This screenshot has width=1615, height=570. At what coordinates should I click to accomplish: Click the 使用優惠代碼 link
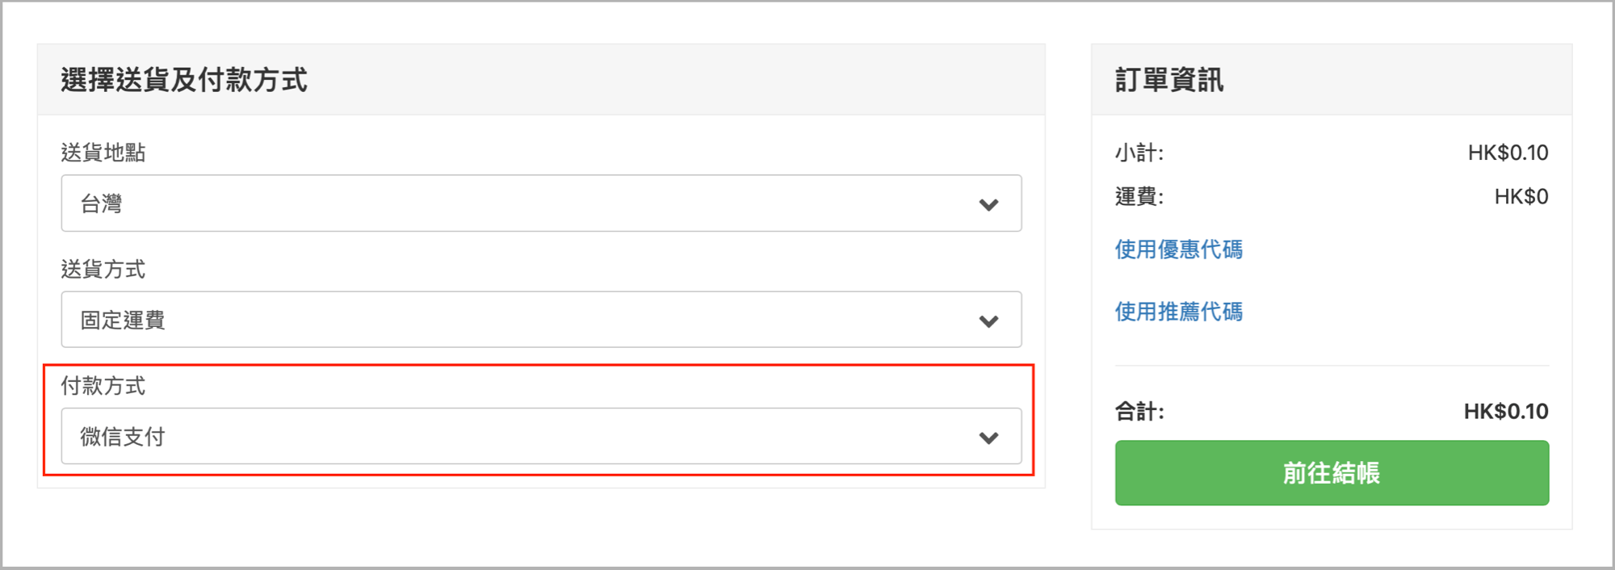[1178, 249]
